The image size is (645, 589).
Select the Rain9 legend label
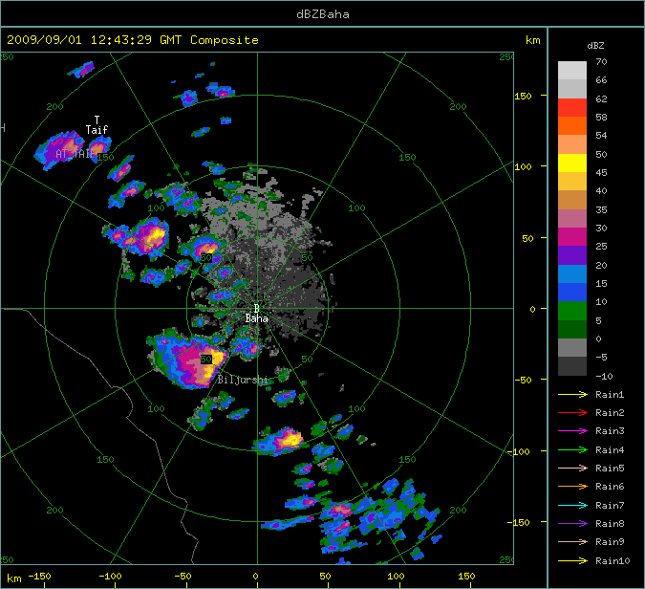610,541
